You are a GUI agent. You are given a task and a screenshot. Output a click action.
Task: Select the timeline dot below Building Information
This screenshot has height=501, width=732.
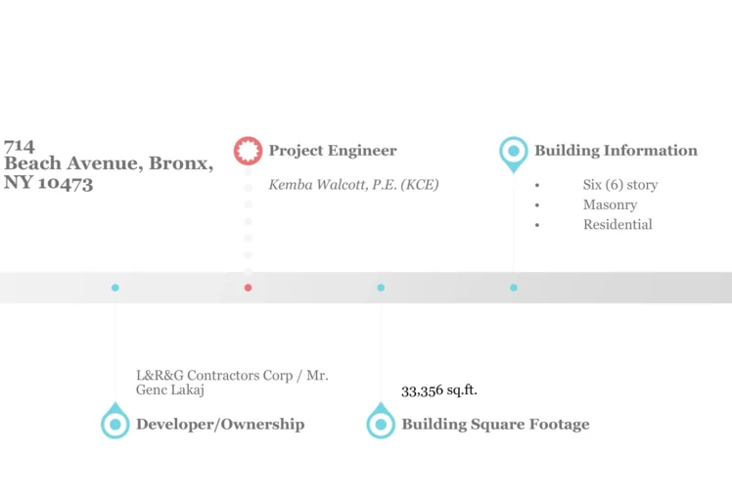[x=514, y=288]
